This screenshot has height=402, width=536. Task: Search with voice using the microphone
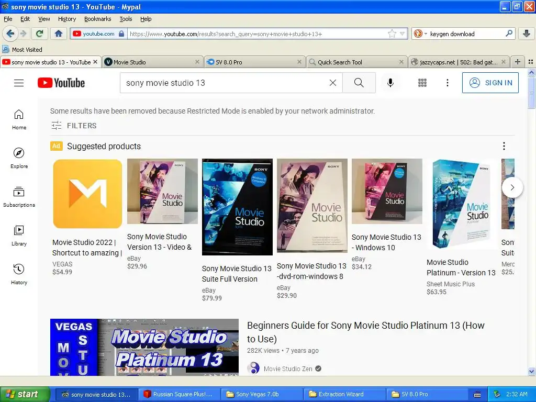click(390, 83)
